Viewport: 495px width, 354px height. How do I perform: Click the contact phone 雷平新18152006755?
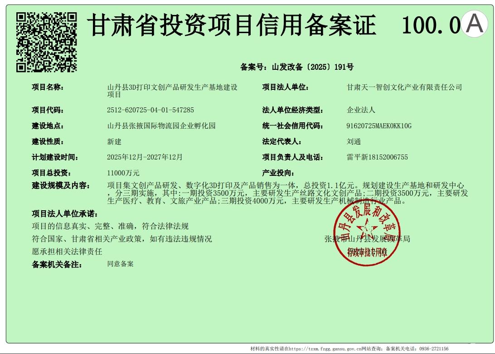coord(377,157)
